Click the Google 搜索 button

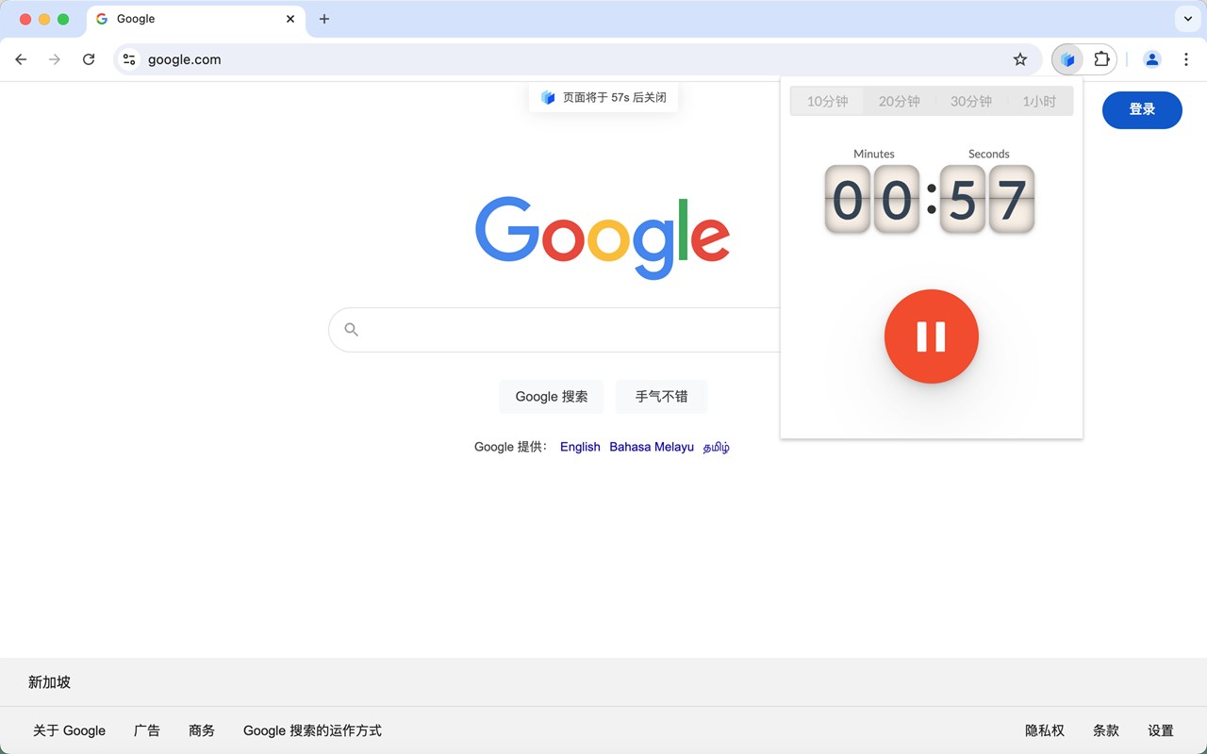pos(552,397)
